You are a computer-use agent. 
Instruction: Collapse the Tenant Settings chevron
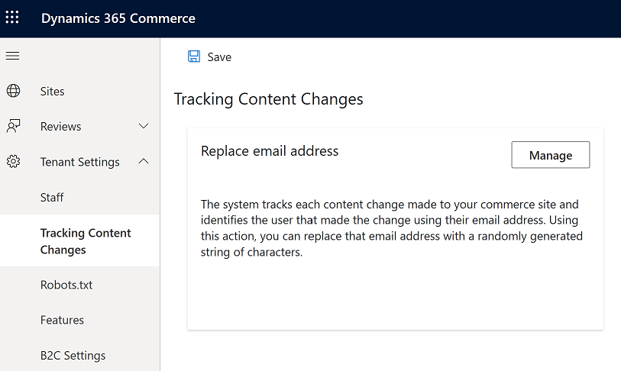(x=144, y=162)
